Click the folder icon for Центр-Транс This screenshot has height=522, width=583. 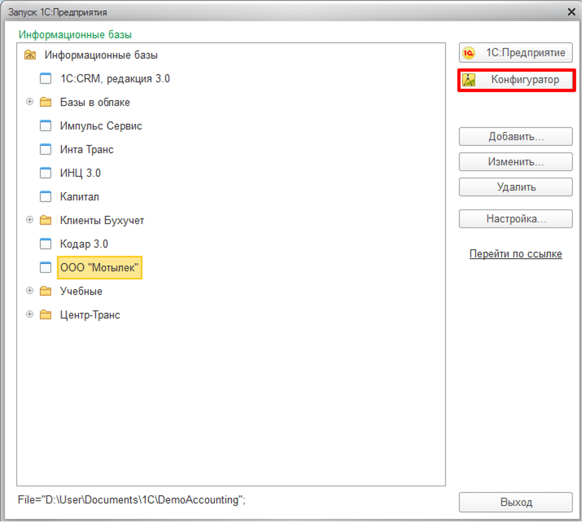[46, 315]
